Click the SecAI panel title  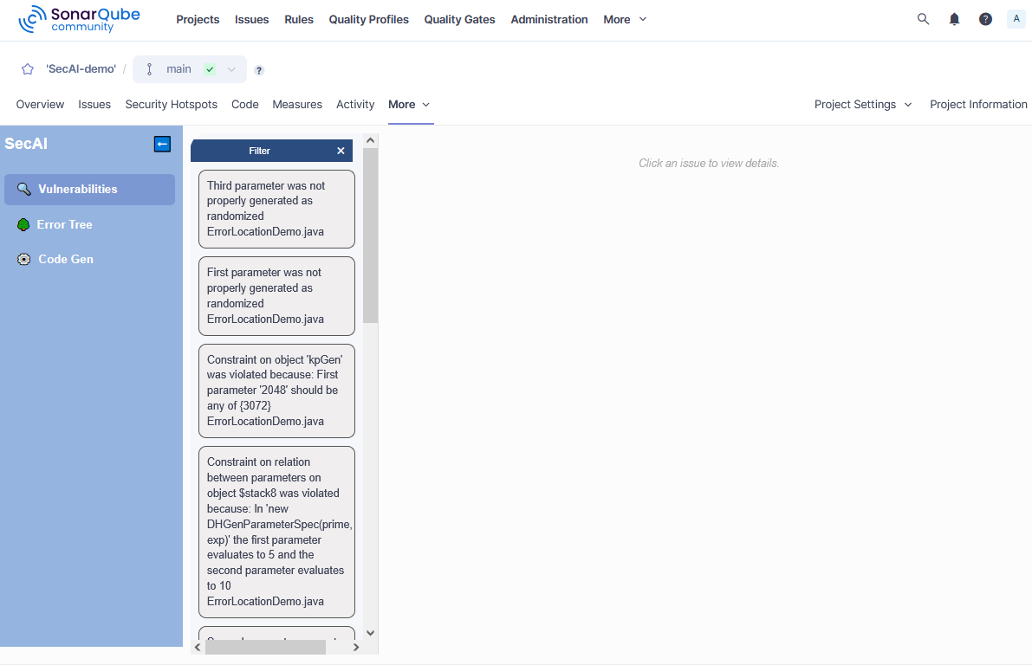tap(26, 144)
